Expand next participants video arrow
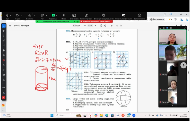The width and height of the screenshot is (190, 121). point(183,65)
